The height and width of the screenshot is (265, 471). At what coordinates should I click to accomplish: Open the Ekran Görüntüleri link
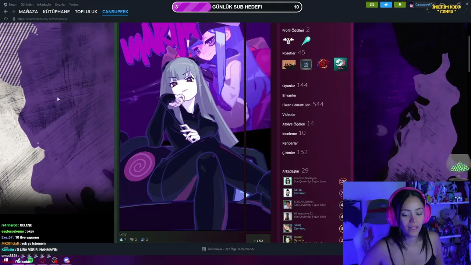pos(296,105)
